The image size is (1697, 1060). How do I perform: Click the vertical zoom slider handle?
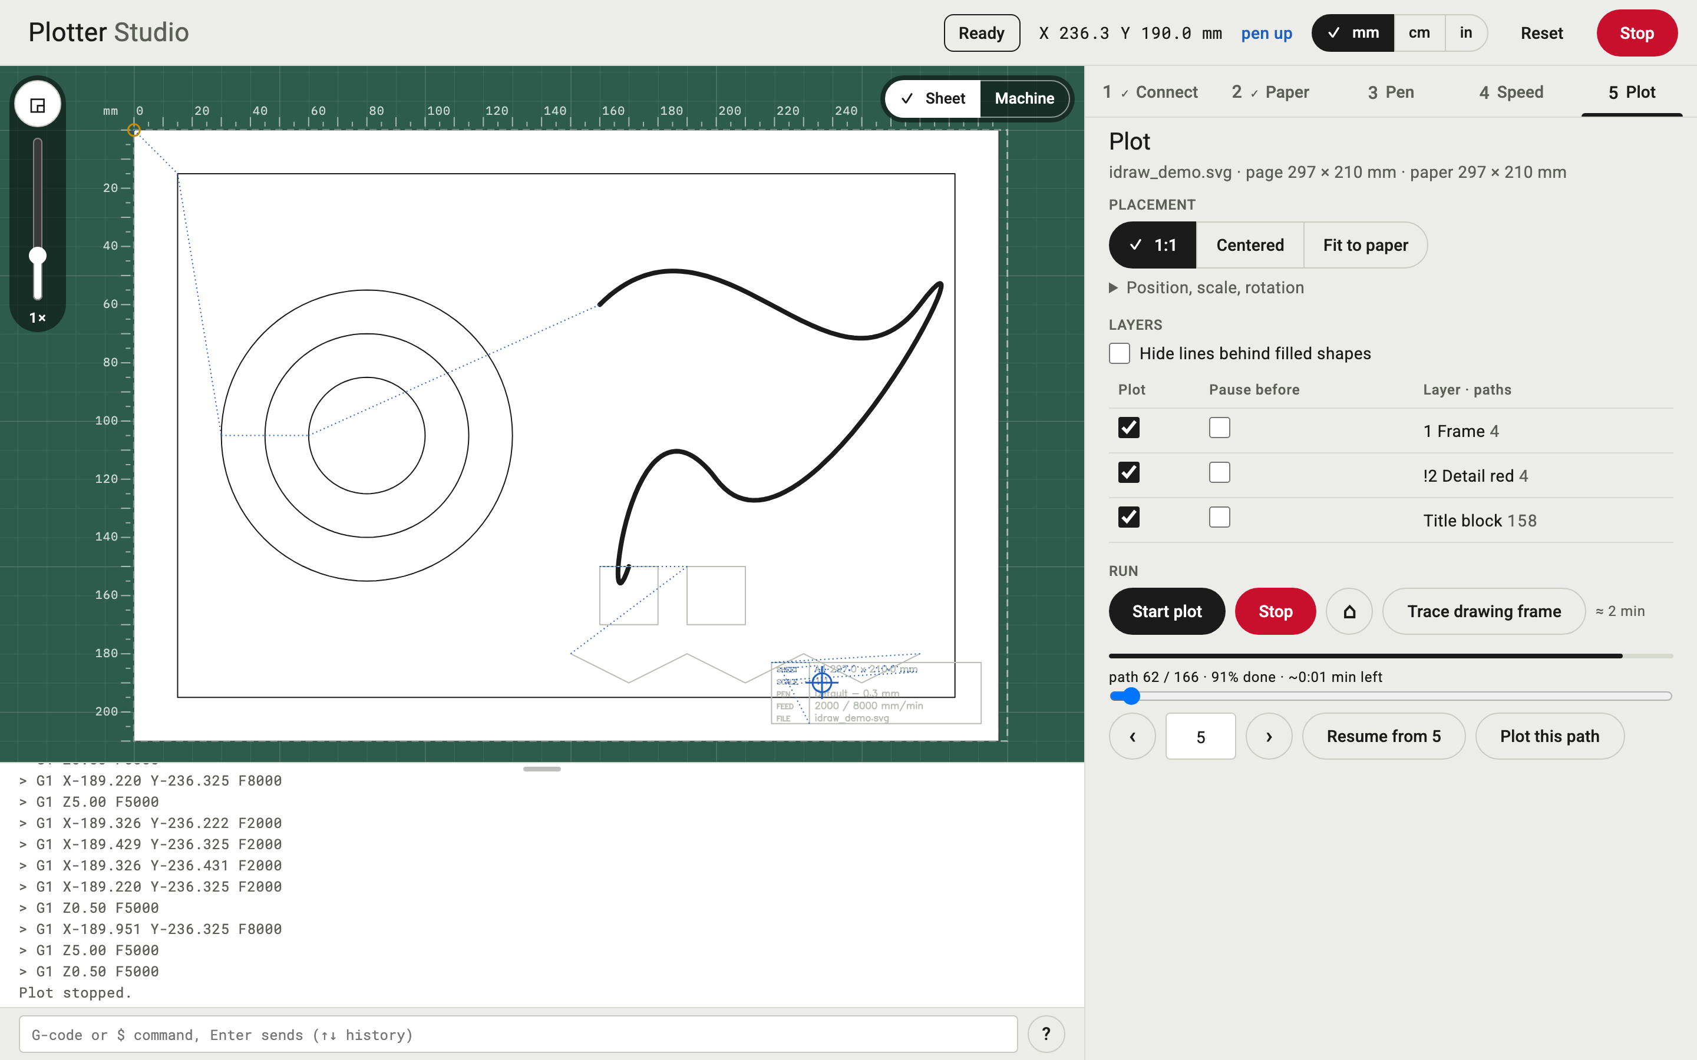tap(38, 255)
